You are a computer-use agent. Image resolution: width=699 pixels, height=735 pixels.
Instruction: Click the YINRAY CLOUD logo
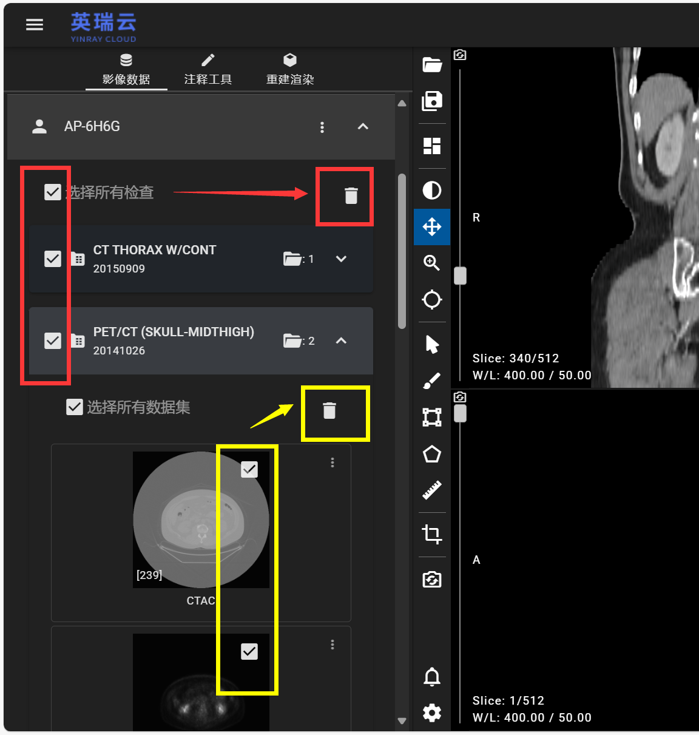pos(103,27)
